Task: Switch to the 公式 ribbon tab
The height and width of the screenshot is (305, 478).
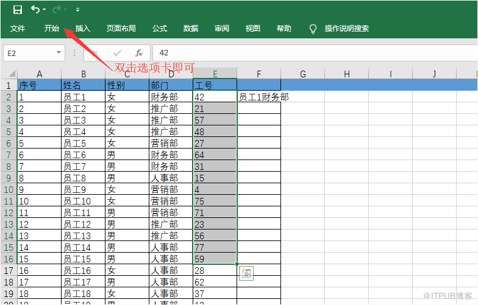Action: tap(160, 29)
